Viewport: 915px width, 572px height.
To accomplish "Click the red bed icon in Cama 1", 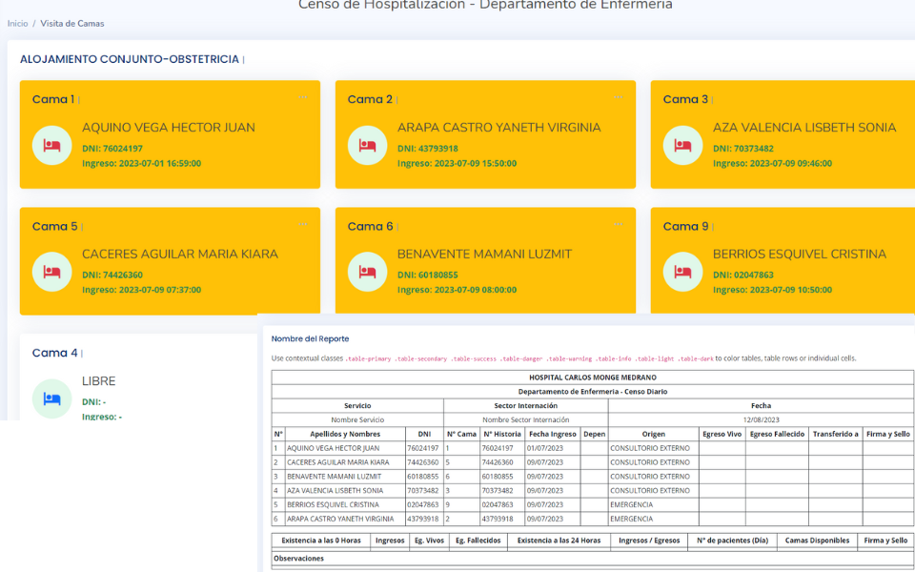I will click(x=51, y=146).
